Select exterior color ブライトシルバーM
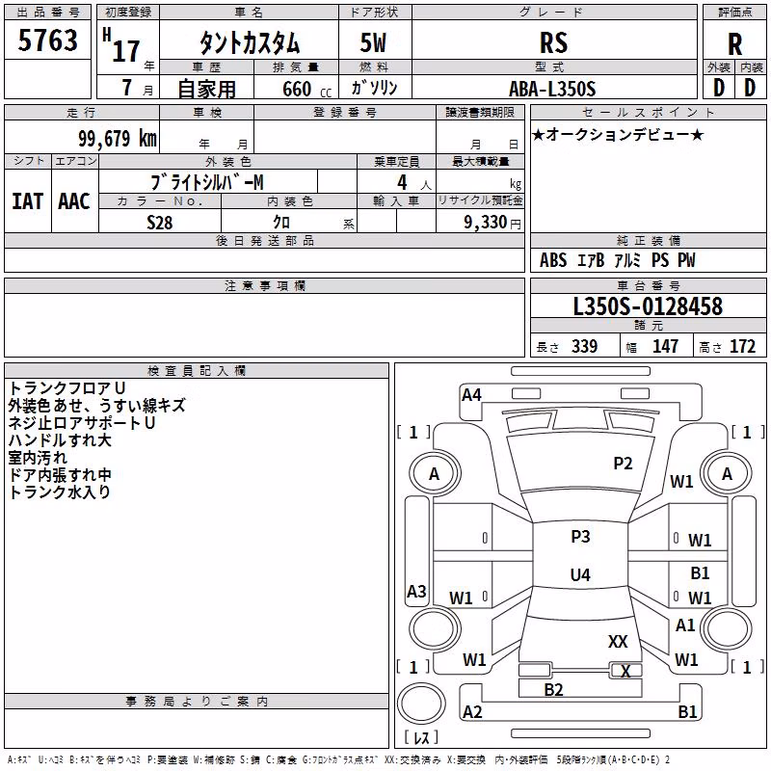 [x=207, y=182]
